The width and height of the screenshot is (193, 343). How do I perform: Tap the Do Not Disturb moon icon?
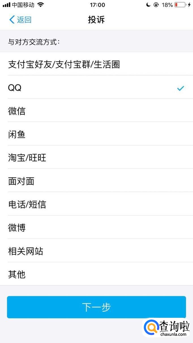pos(148,5)
